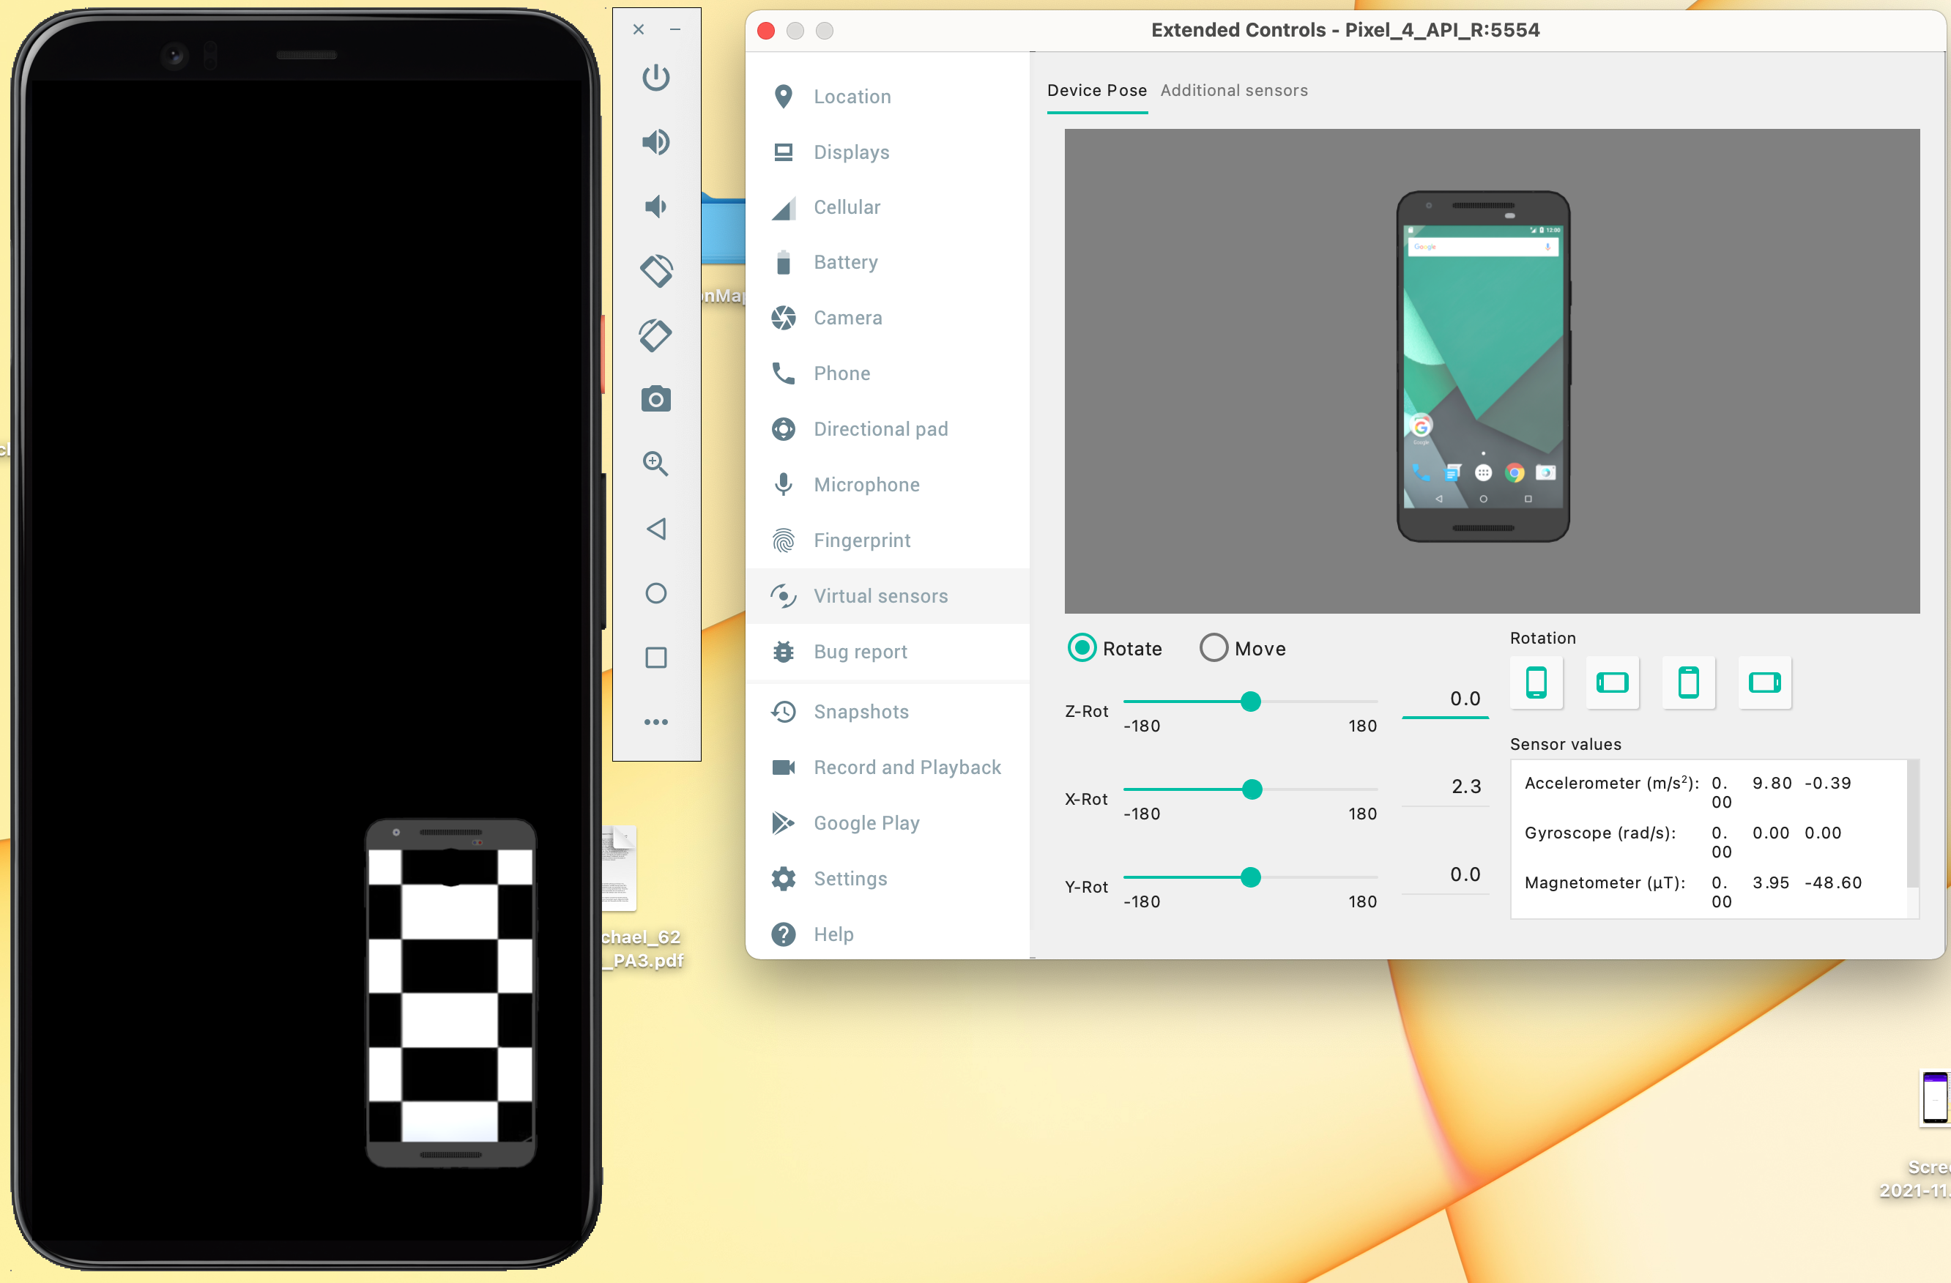1951x1283 pixels.
Task: Click the rotate left icon in emulator toolbar
Action: [655, 270]
